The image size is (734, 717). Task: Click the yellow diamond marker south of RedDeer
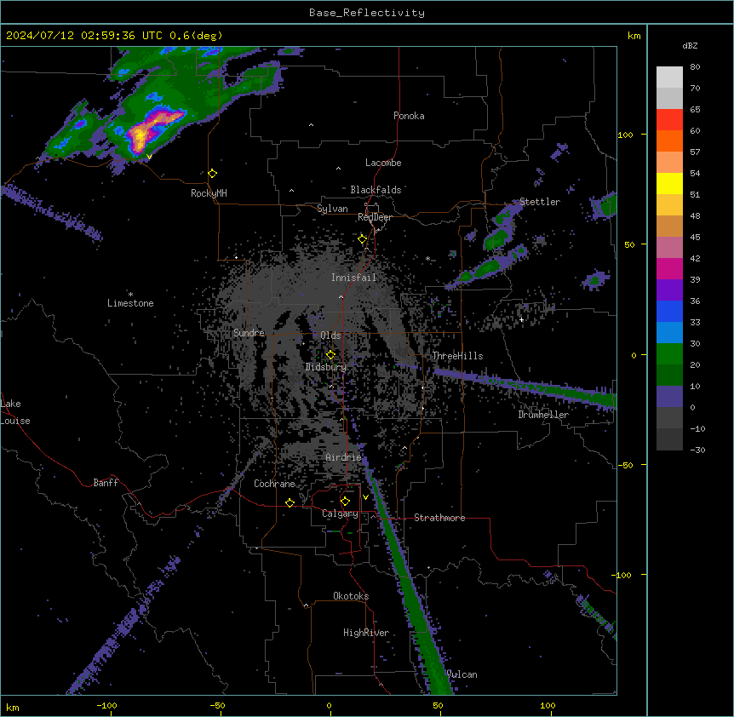click(x=363, y=239)
